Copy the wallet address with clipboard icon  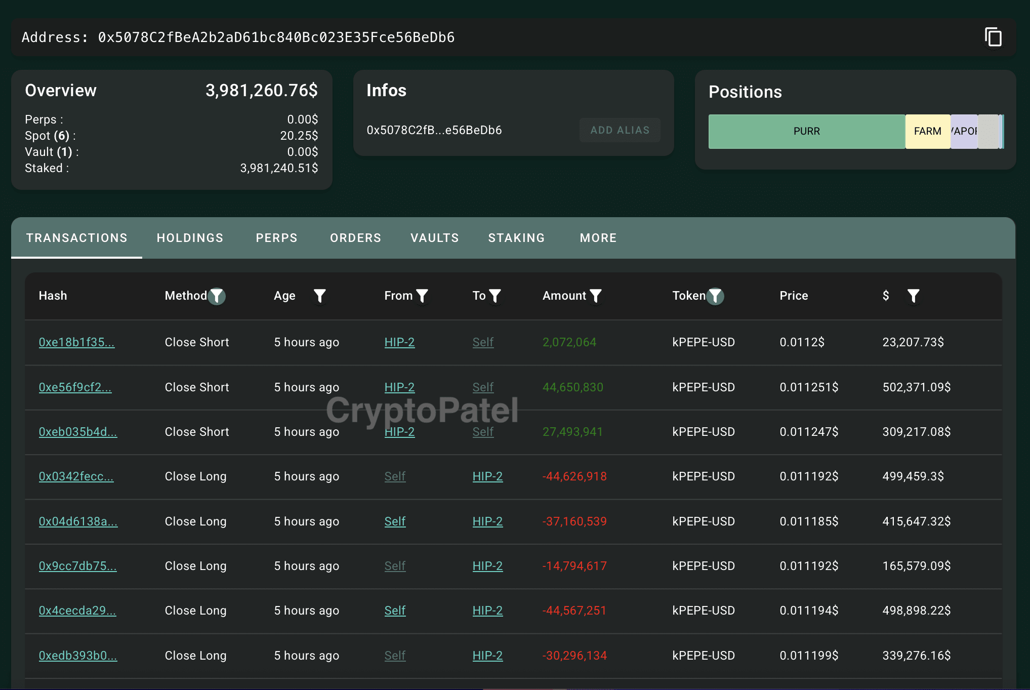point(993,37)
